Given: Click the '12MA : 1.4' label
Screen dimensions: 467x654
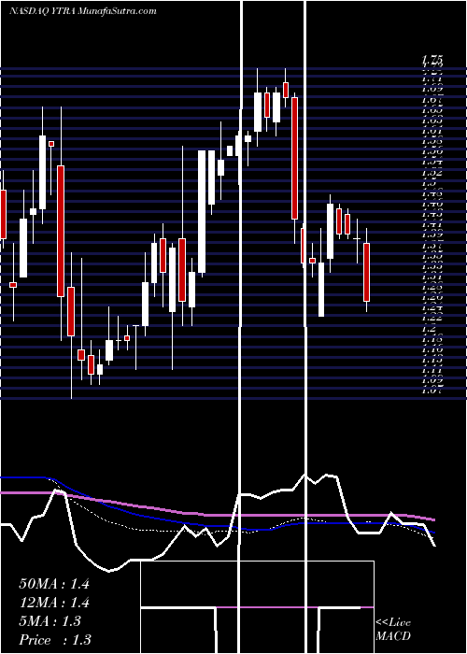Looking at the screenshot, I should 54,603.
